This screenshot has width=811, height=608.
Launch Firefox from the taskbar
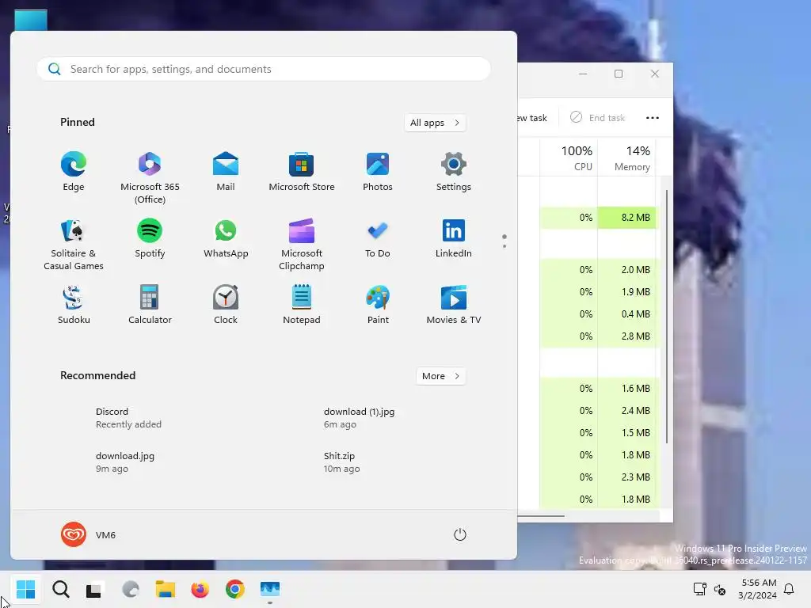200,589
